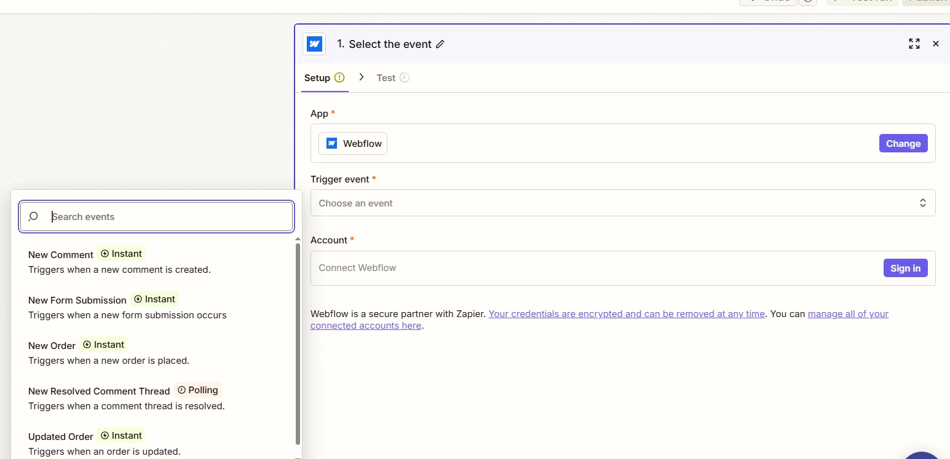The height and width of the screenshot is (459, 950).
Task: Click the up-down arrows in Trigger event field
Action: pos(923,203)
